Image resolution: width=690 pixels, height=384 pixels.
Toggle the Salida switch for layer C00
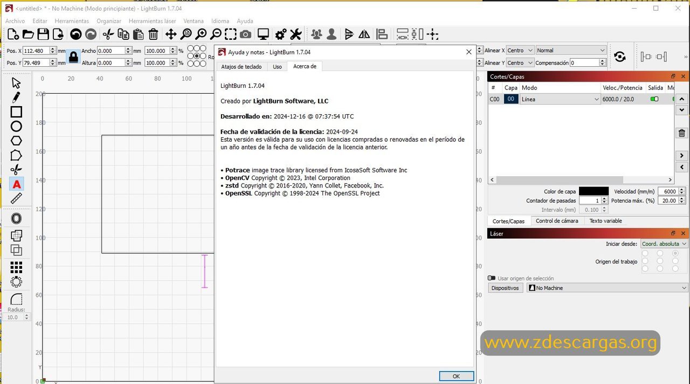click(x=654, y=99)
